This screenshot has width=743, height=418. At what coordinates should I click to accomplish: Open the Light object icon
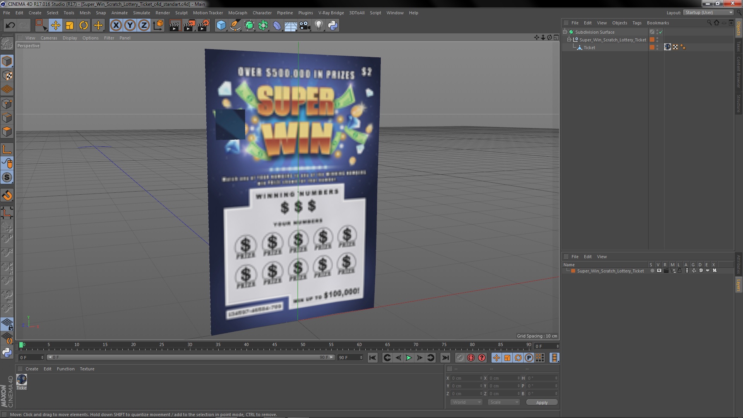[318, 26]
